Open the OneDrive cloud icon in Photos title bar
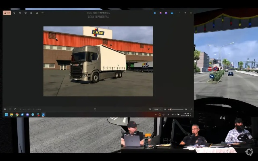258x161 pixels. (172, 12)
